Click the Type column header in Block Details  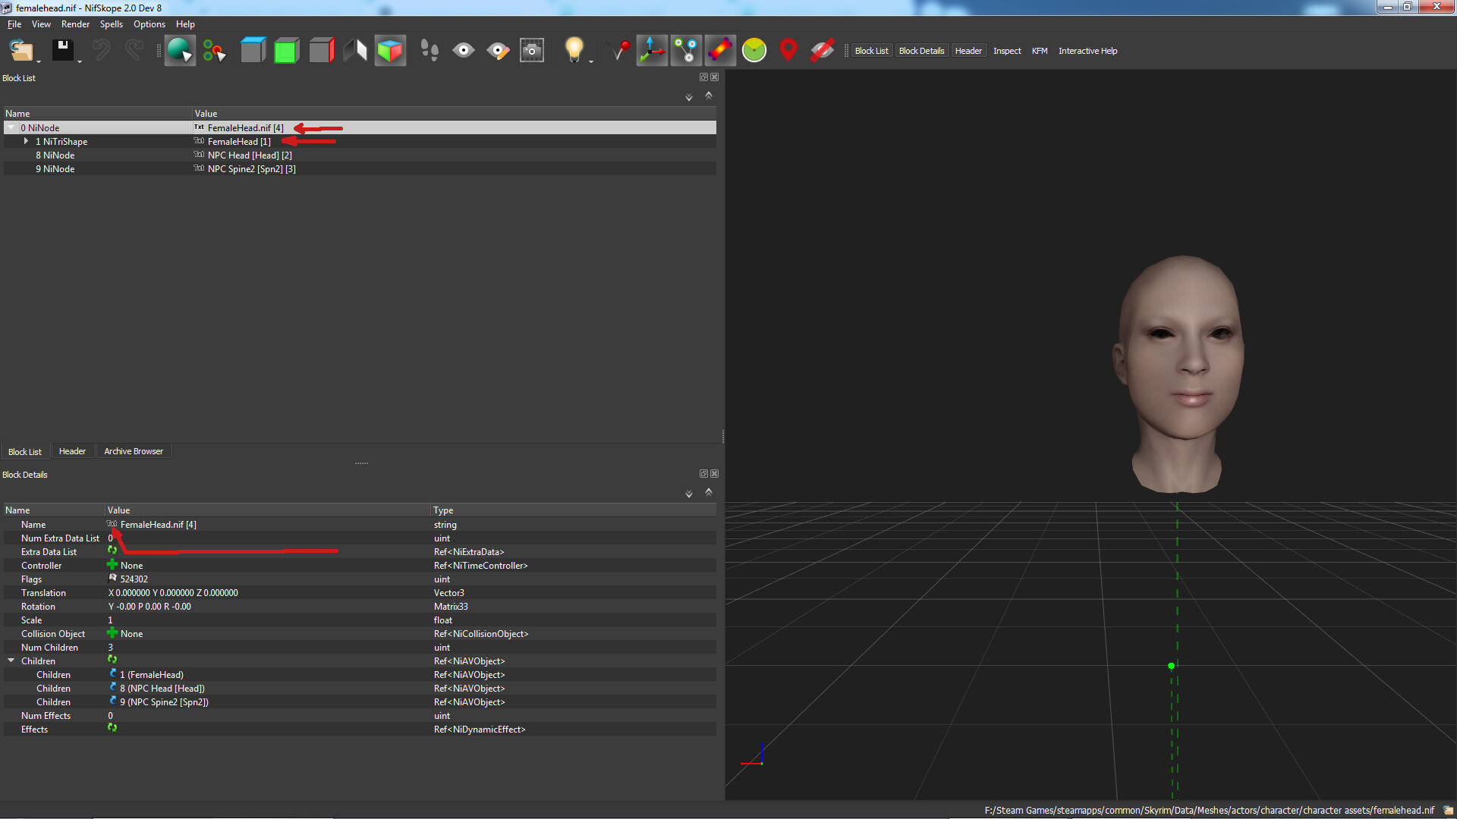tap(574, 510)
